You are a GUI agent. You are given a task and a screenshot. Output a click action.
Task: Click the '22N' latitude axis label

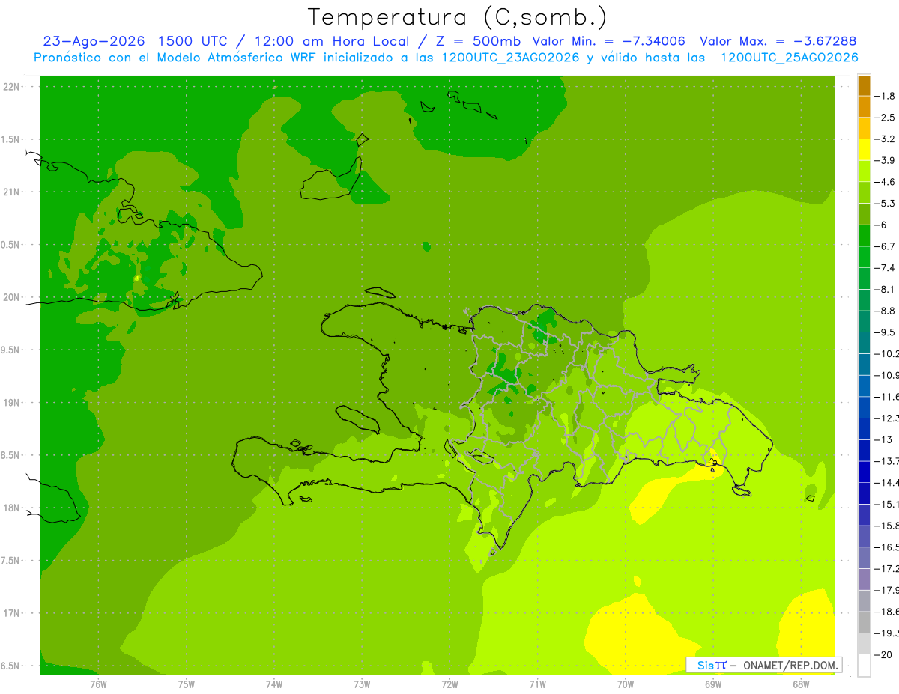tap(12, 87)
